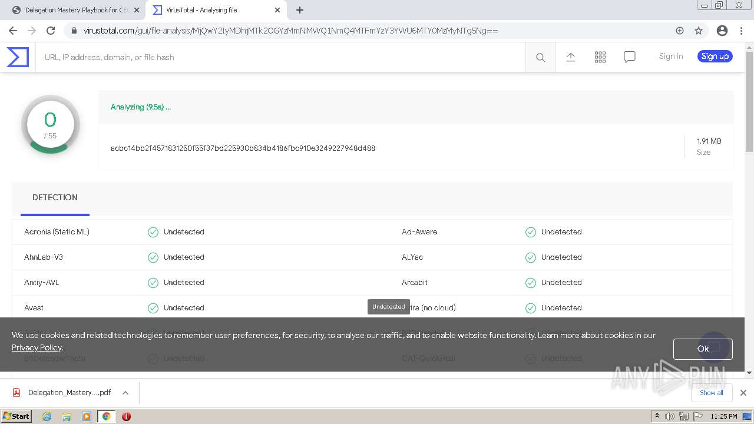Click the Ad-Aware Undetected check icon
754x424 pixels.
coord(531,232)
